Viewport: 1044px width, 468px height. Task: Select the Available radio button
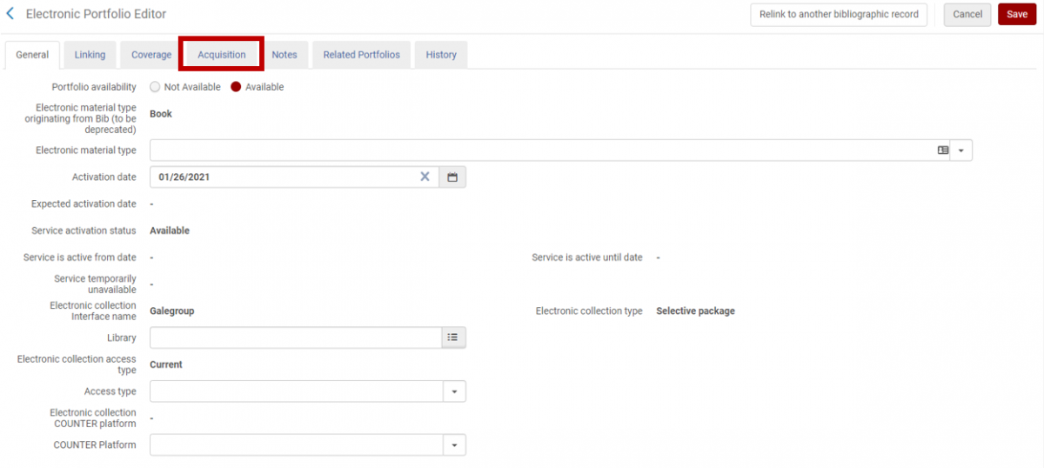pyautogui.click(x=236, y=87)
